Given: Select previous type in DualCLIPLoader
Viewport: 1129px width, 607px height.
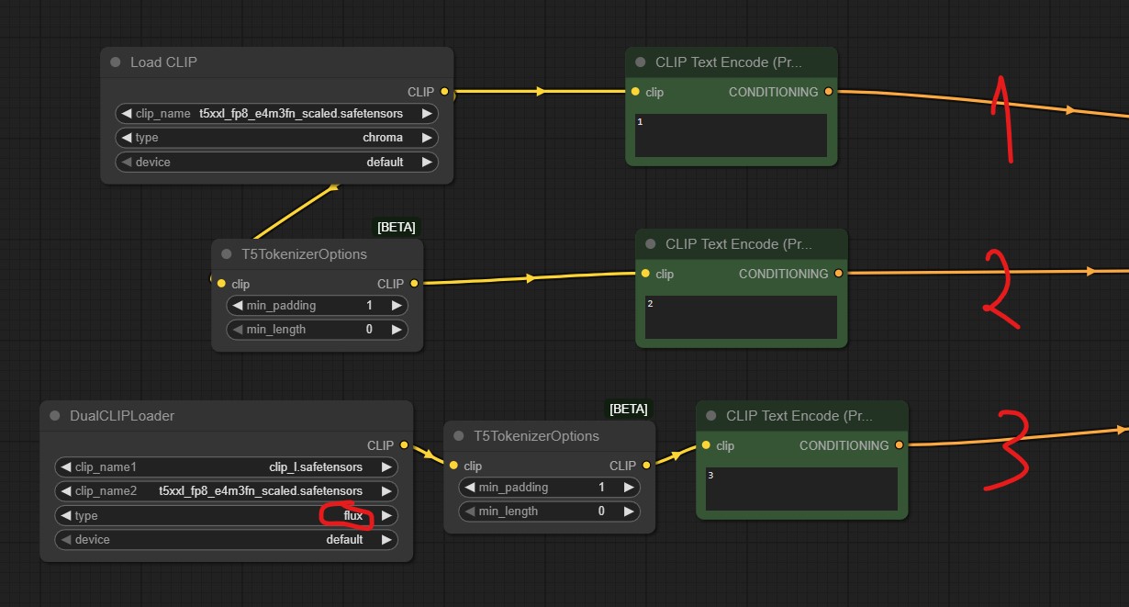Looking at the screenshot, I should [x=66, y=515].
